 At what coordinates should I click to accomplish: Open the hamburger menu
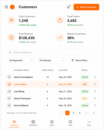coord(6,7)
